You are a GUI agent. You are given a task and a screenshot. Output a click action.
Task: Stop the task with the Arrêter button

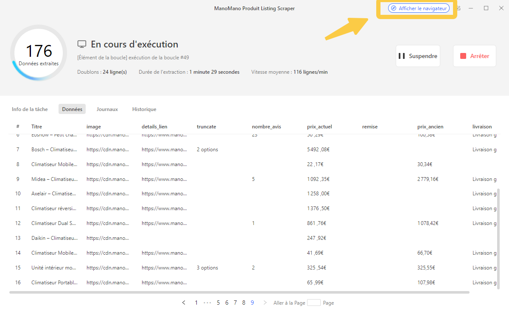coord(475,56)
